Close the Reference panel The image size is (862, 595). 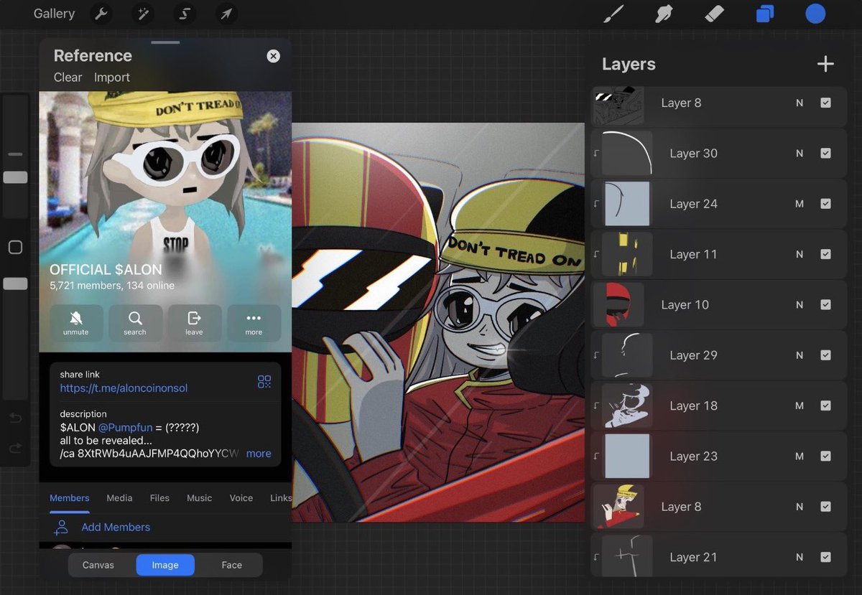click(273, 56)
